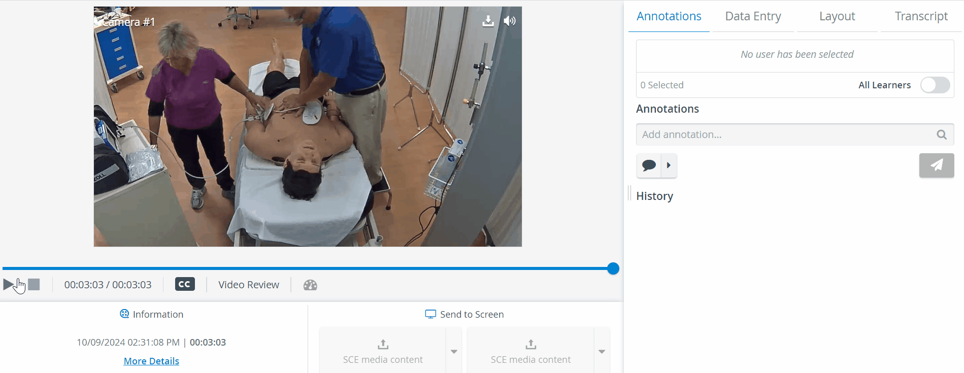Click the video timeline slider handle

click(x=613, y=268)
